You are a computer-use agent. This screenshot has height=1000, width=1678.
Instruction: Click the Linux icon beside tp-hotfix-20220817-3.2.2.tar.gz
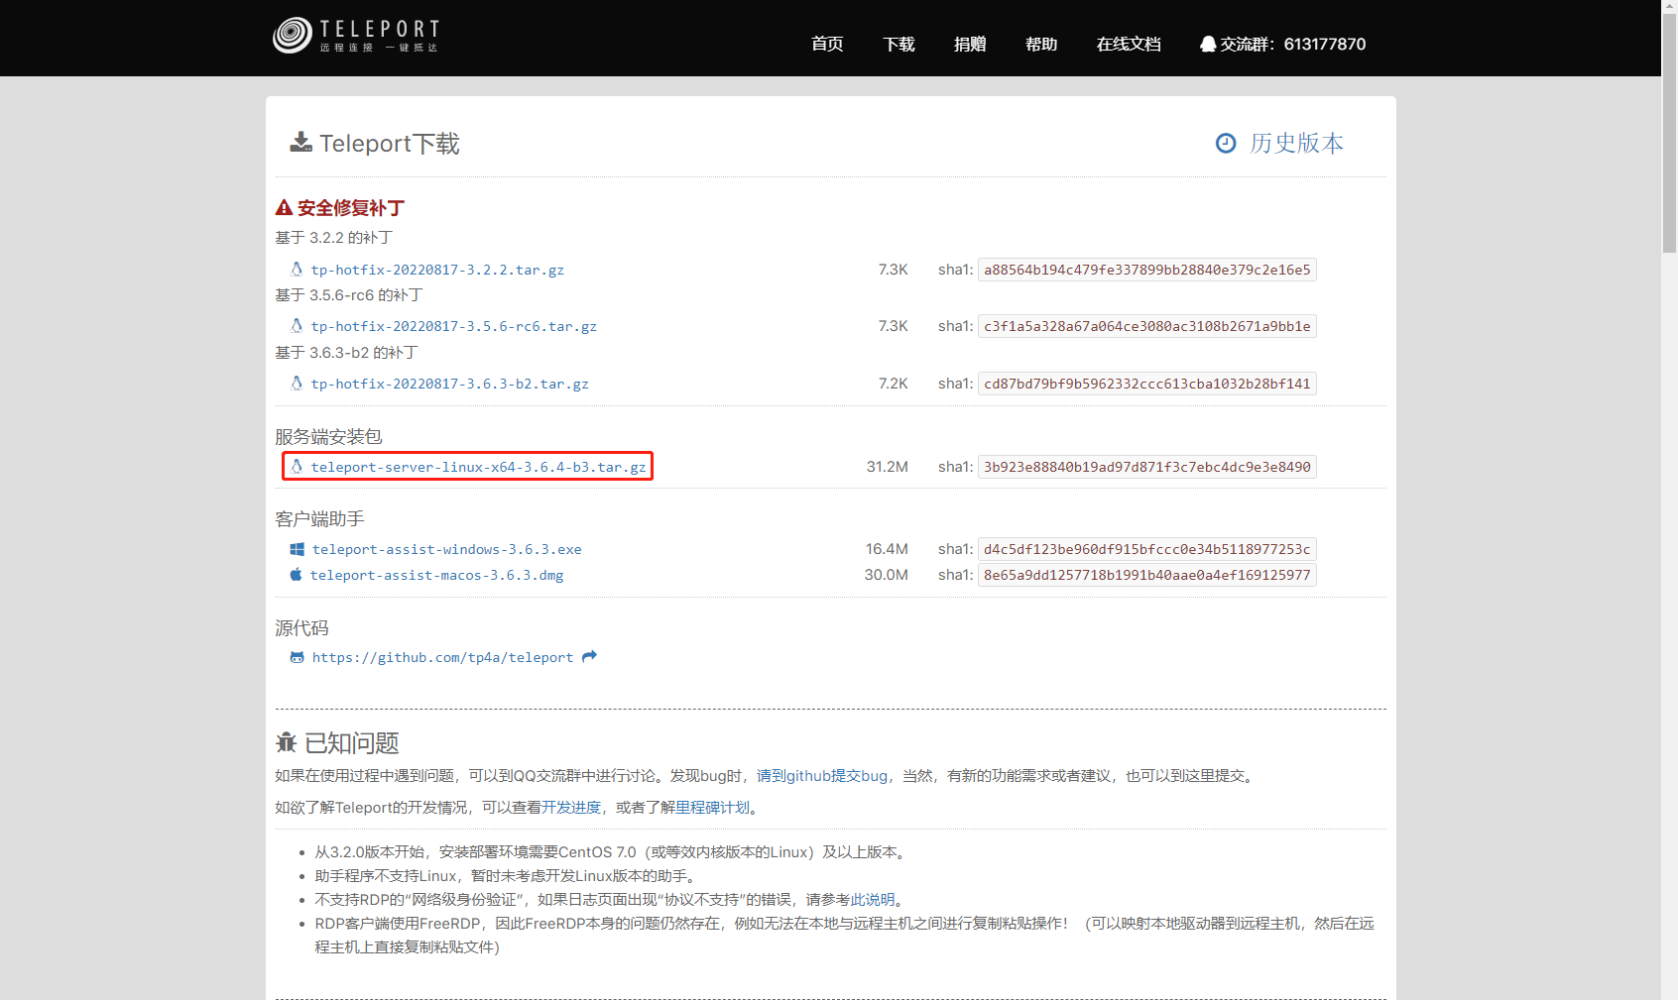tap(296, 269)
